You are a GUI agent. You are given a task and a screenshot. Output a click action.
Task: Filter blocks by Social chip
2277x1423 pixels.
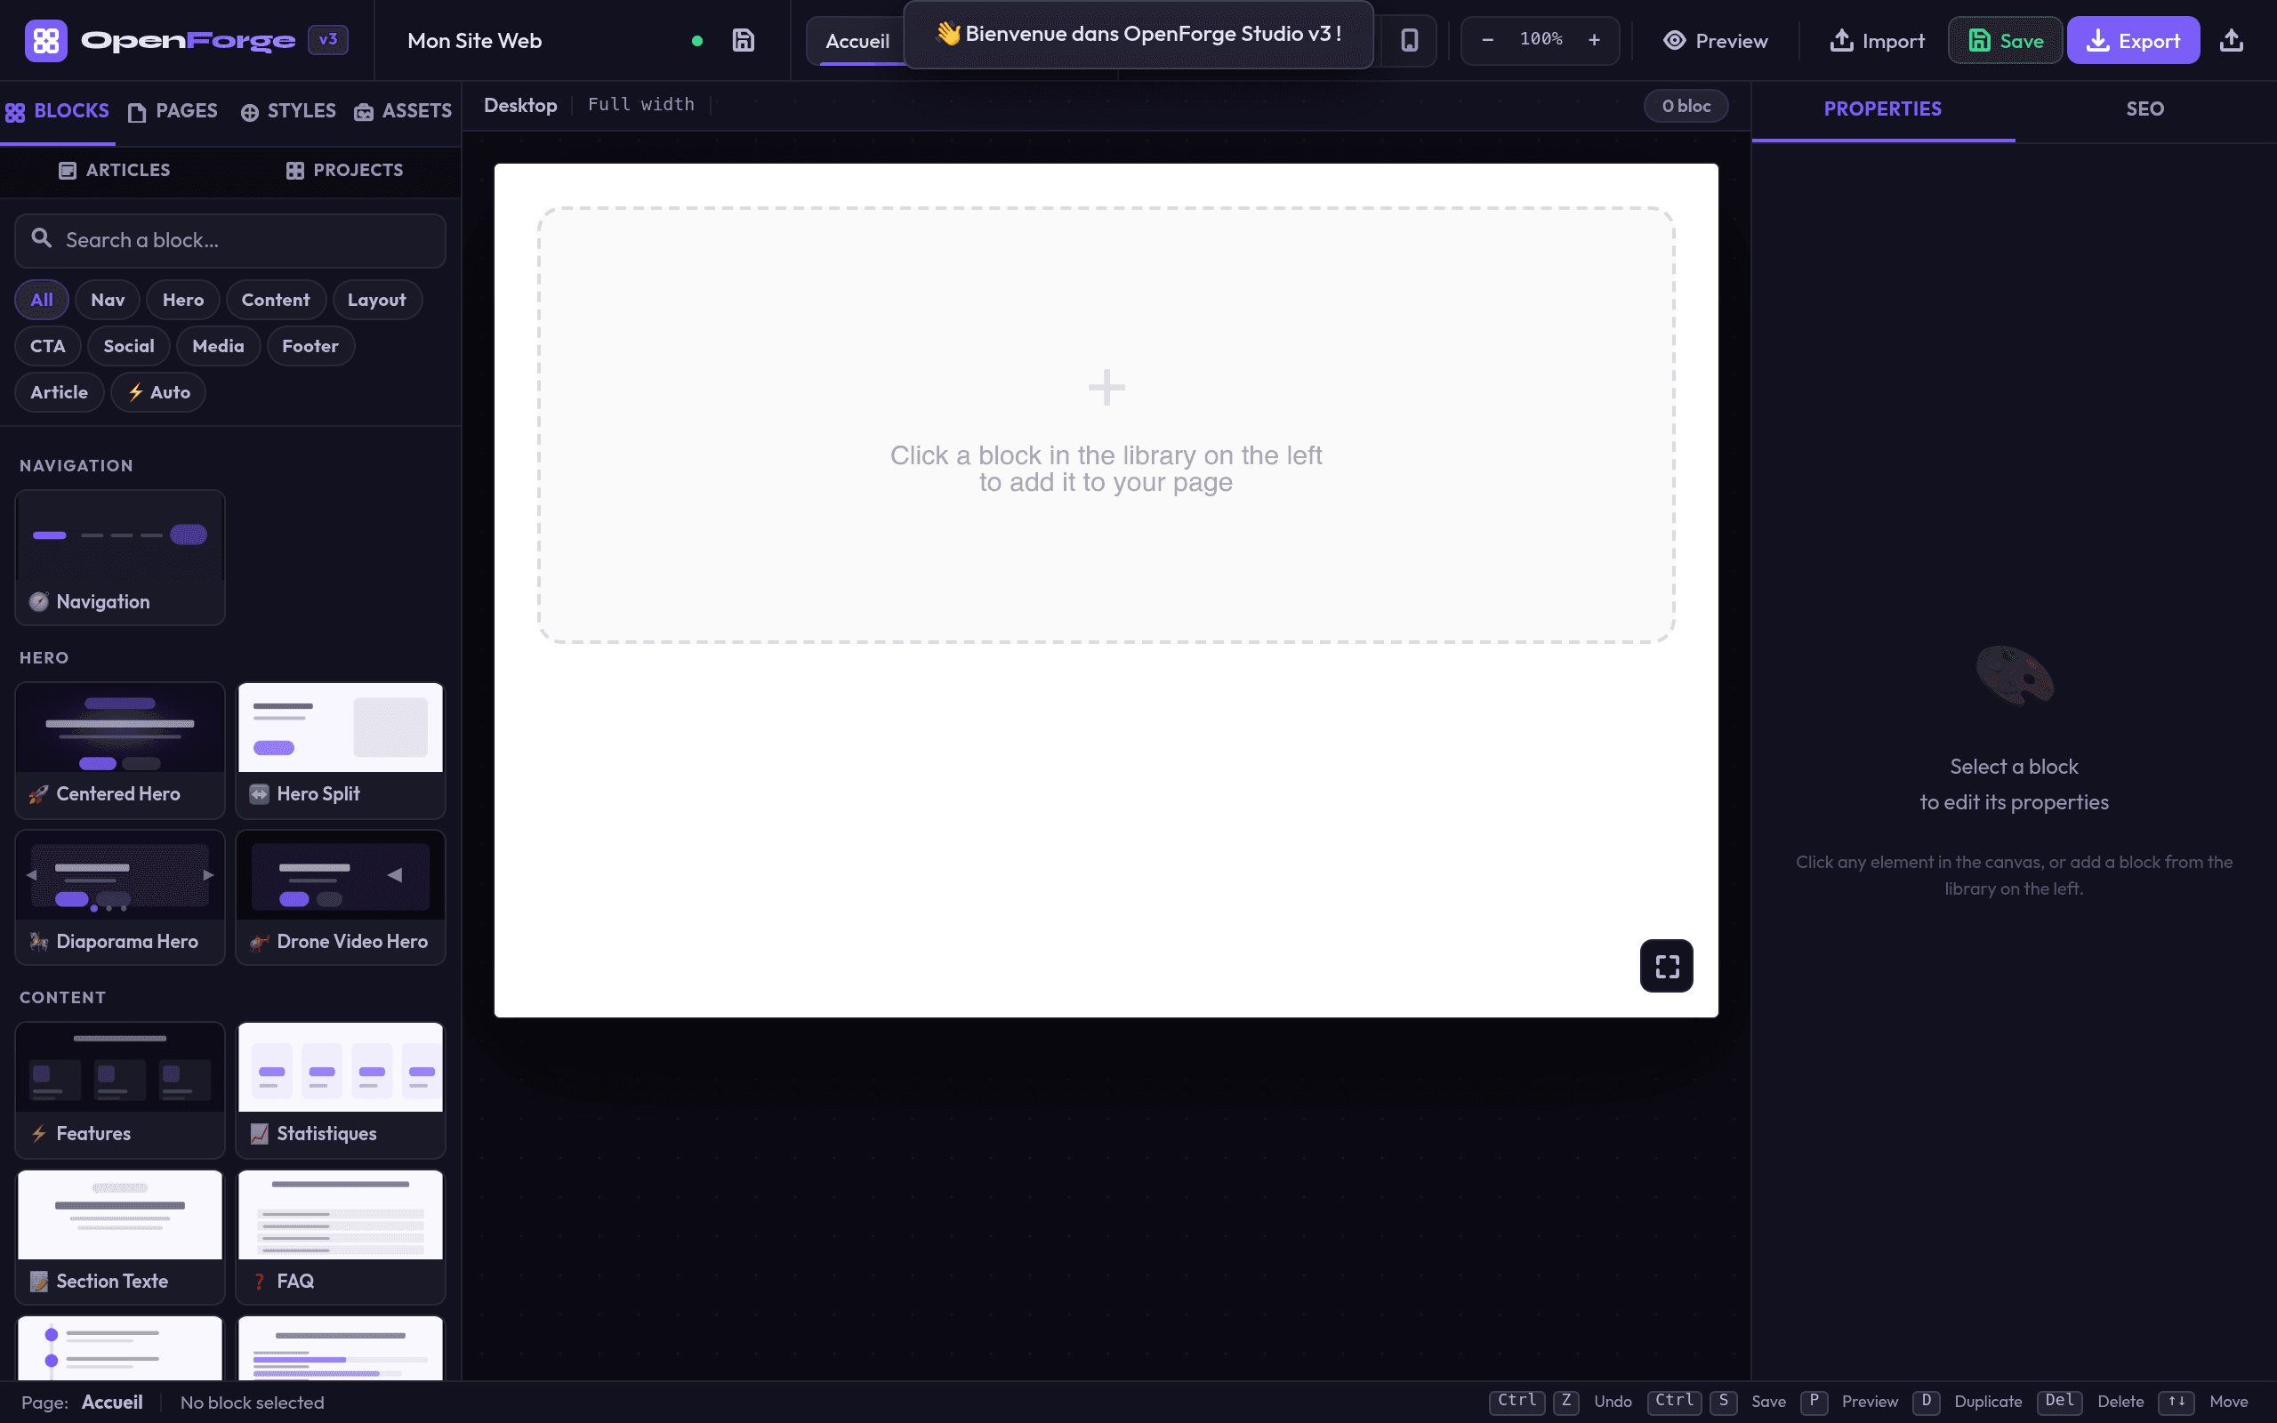tap(129, 345)
